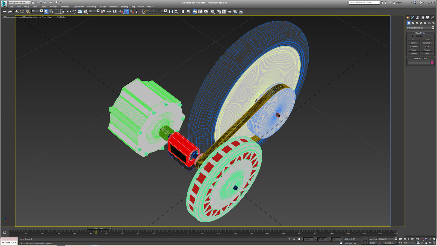Switch to the Lights category icon

click(417, 23)
